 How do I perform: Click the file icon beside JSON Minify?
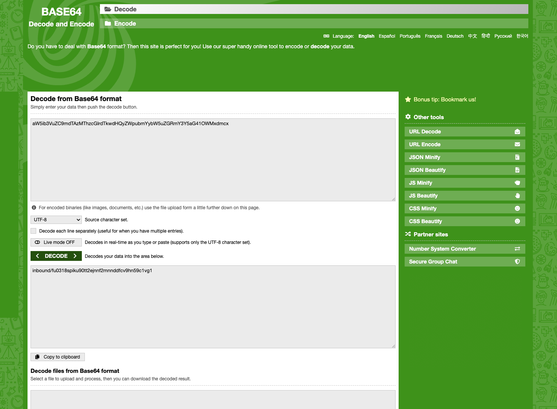(517, 157)
